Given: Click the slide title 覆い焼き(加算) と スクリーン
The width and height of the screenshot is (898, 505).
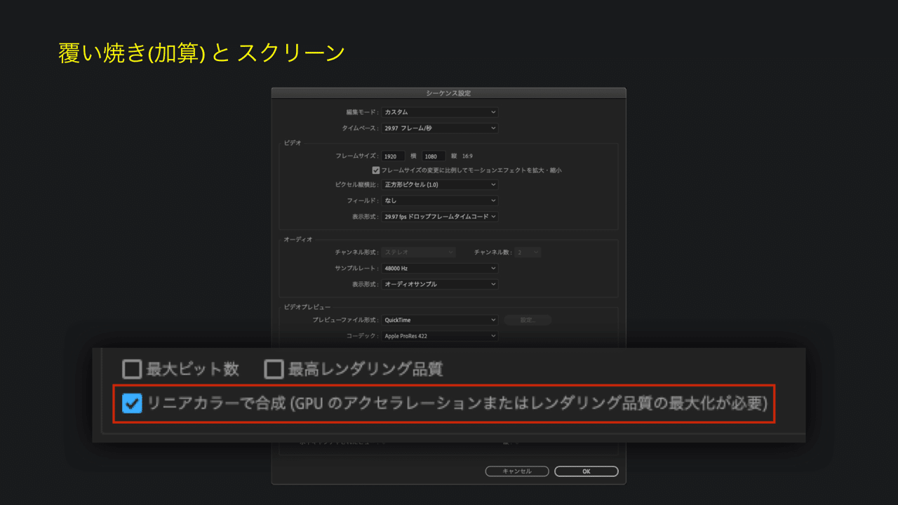Looking at the screenshot, I should [x=201, y=53].
